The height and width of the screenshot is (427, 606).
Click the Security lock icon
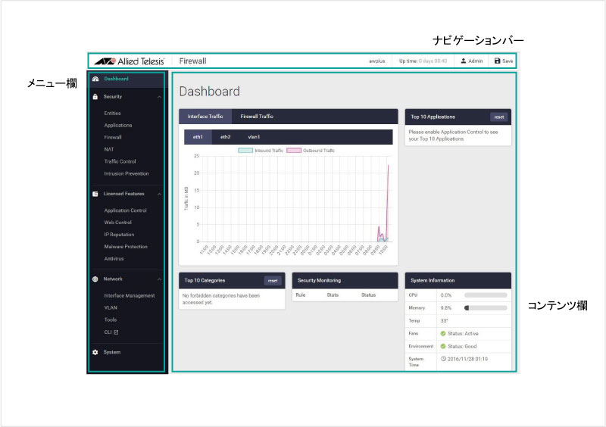click(x=95, y=97)
